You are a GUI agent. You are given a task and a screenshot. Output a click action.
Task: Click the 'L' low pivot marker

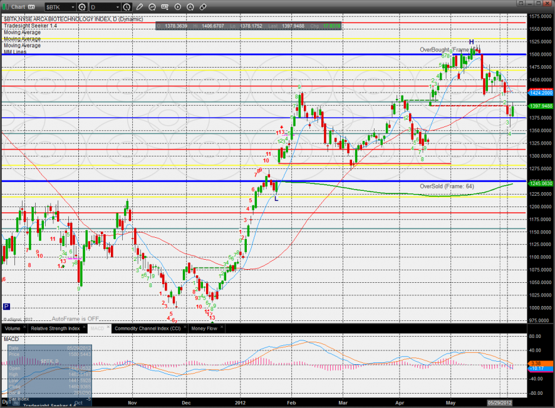[276, 199]
